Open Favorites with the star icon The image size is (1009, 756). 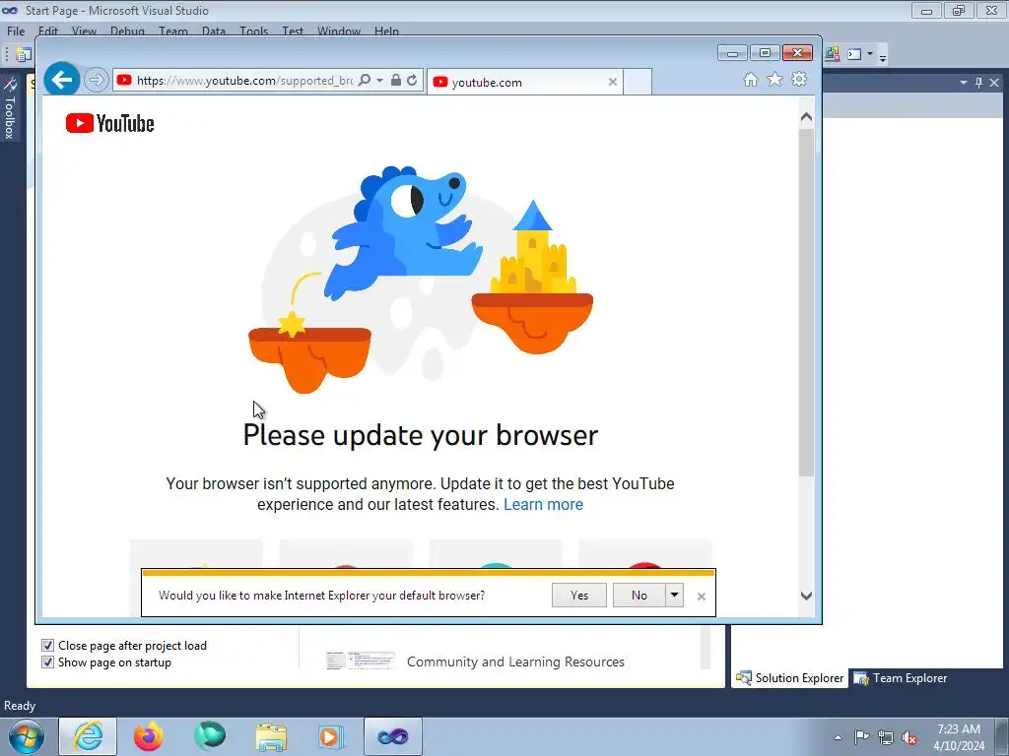774,79
